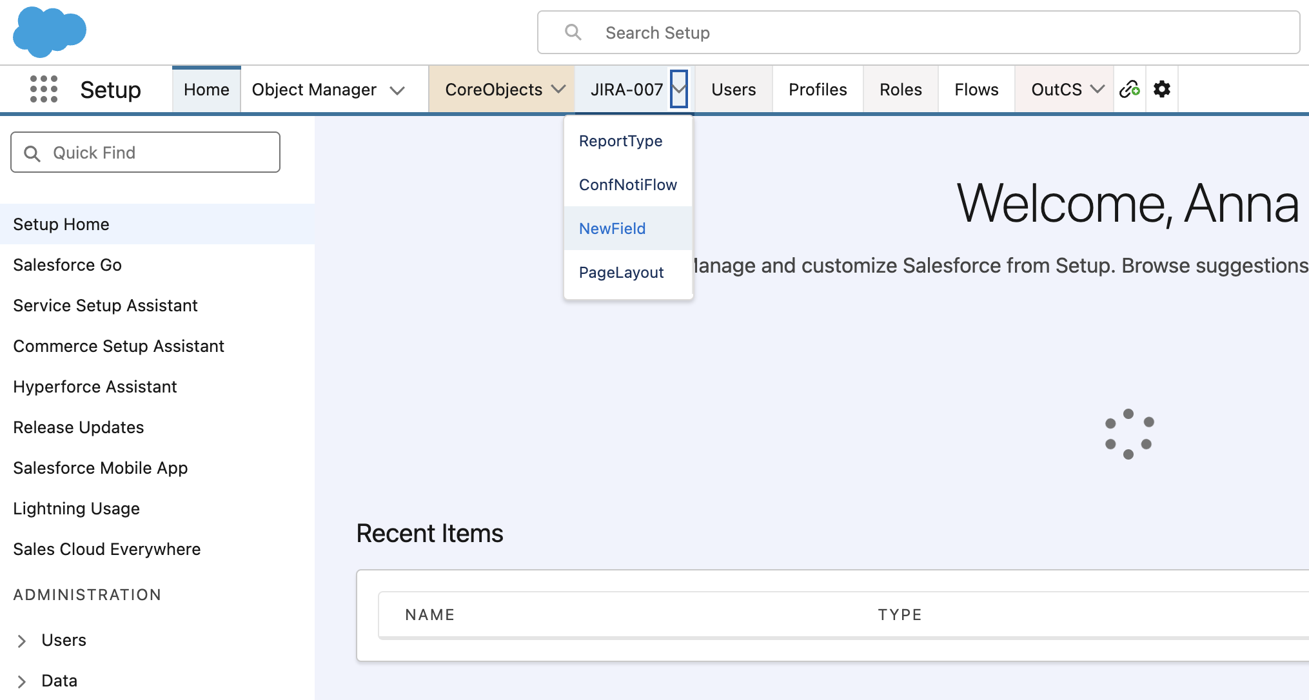Choose ConfNotiFlow from the dropdown menu
Screen dimensions: 1309x700
point(628,184)
